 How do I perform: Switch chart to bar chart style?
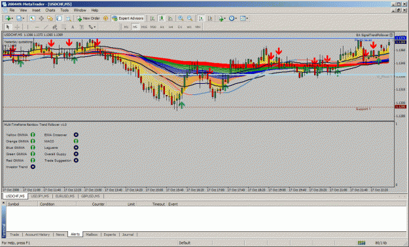click(152, 18)
